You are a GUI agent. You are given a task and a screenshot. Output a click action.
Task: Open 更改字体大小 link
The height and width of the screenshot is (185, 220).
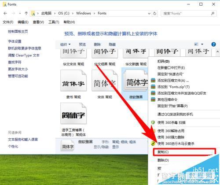pos(18,69)
